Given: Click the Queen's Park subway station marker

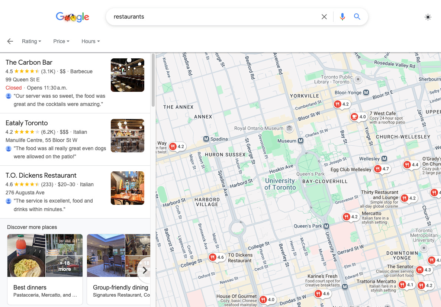Looking at the screenshot, I should (326, 226).
